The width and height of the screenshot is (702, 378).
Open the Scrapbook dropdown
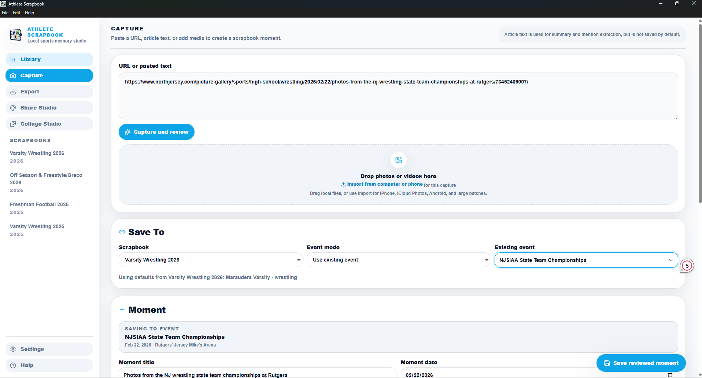[210, 260]
